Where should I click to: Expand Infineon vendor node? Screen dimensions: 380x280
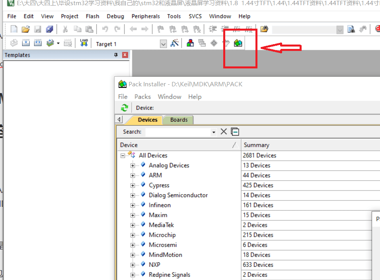tap(133, 205)
